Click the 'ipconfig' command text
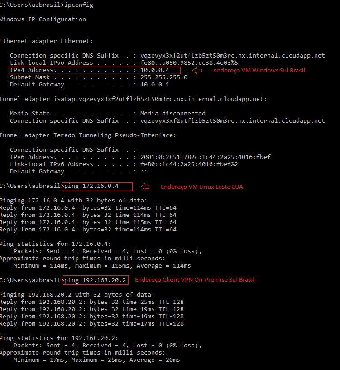The height and width of the screenshot is (370, 340). click(x=79, y=5)
